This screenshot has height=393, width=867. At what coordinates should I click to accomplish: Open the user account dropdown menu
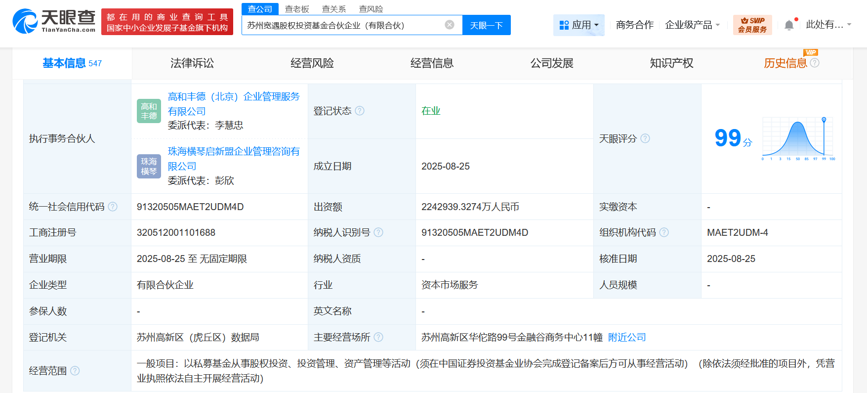pos(828,25)
